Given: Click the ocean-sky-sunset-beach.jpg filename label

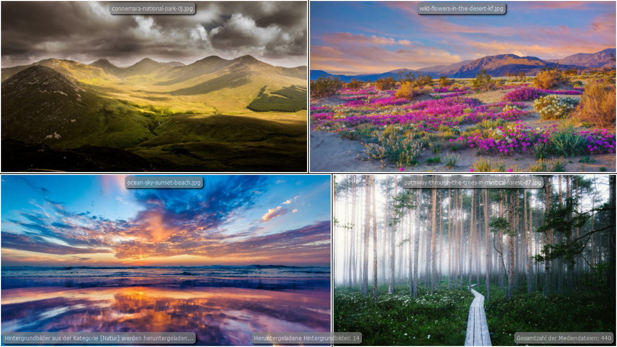Looking at the screenshot, I should pyautogui.click(x=164, y=183).
